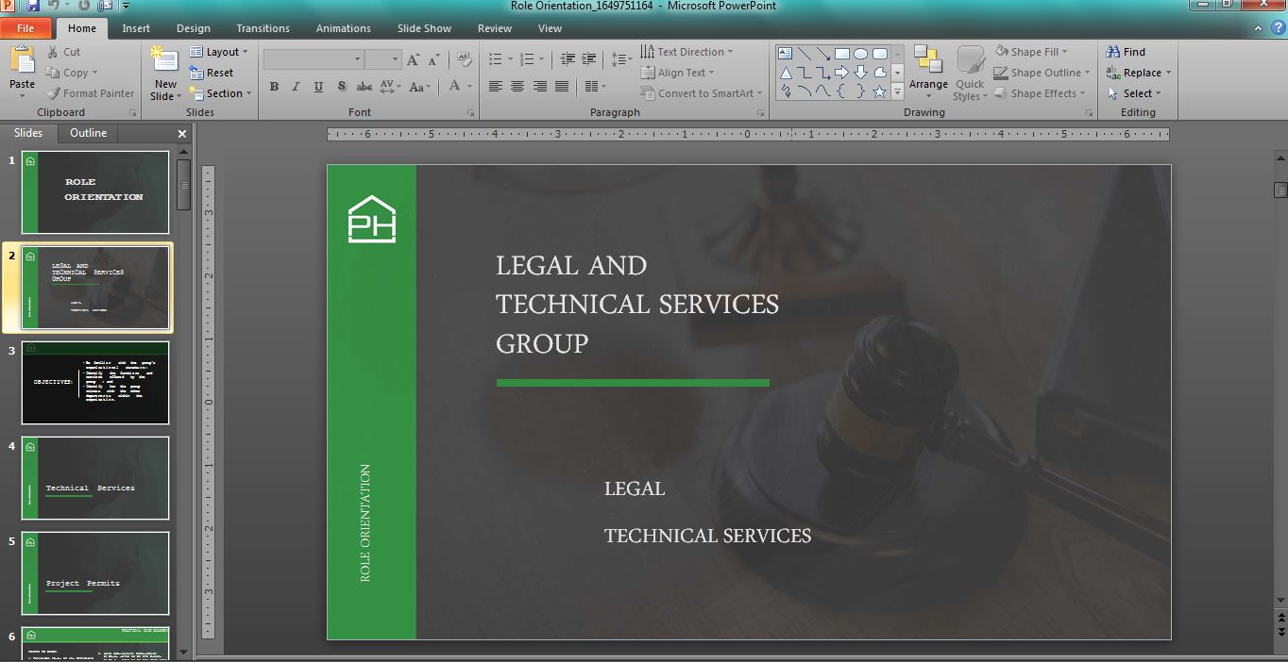1288x662 pixels.
Task: Switch to the Transitions tab
Action: click(x=263, y=28)
